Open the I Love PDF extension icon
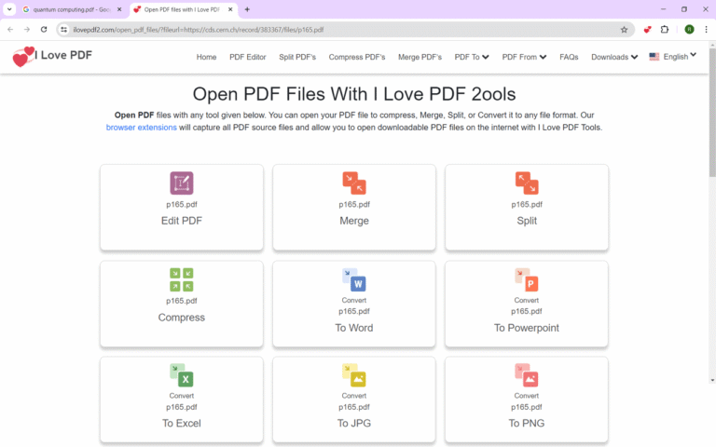Screen dimensions: 716x447 pos(647,30)
